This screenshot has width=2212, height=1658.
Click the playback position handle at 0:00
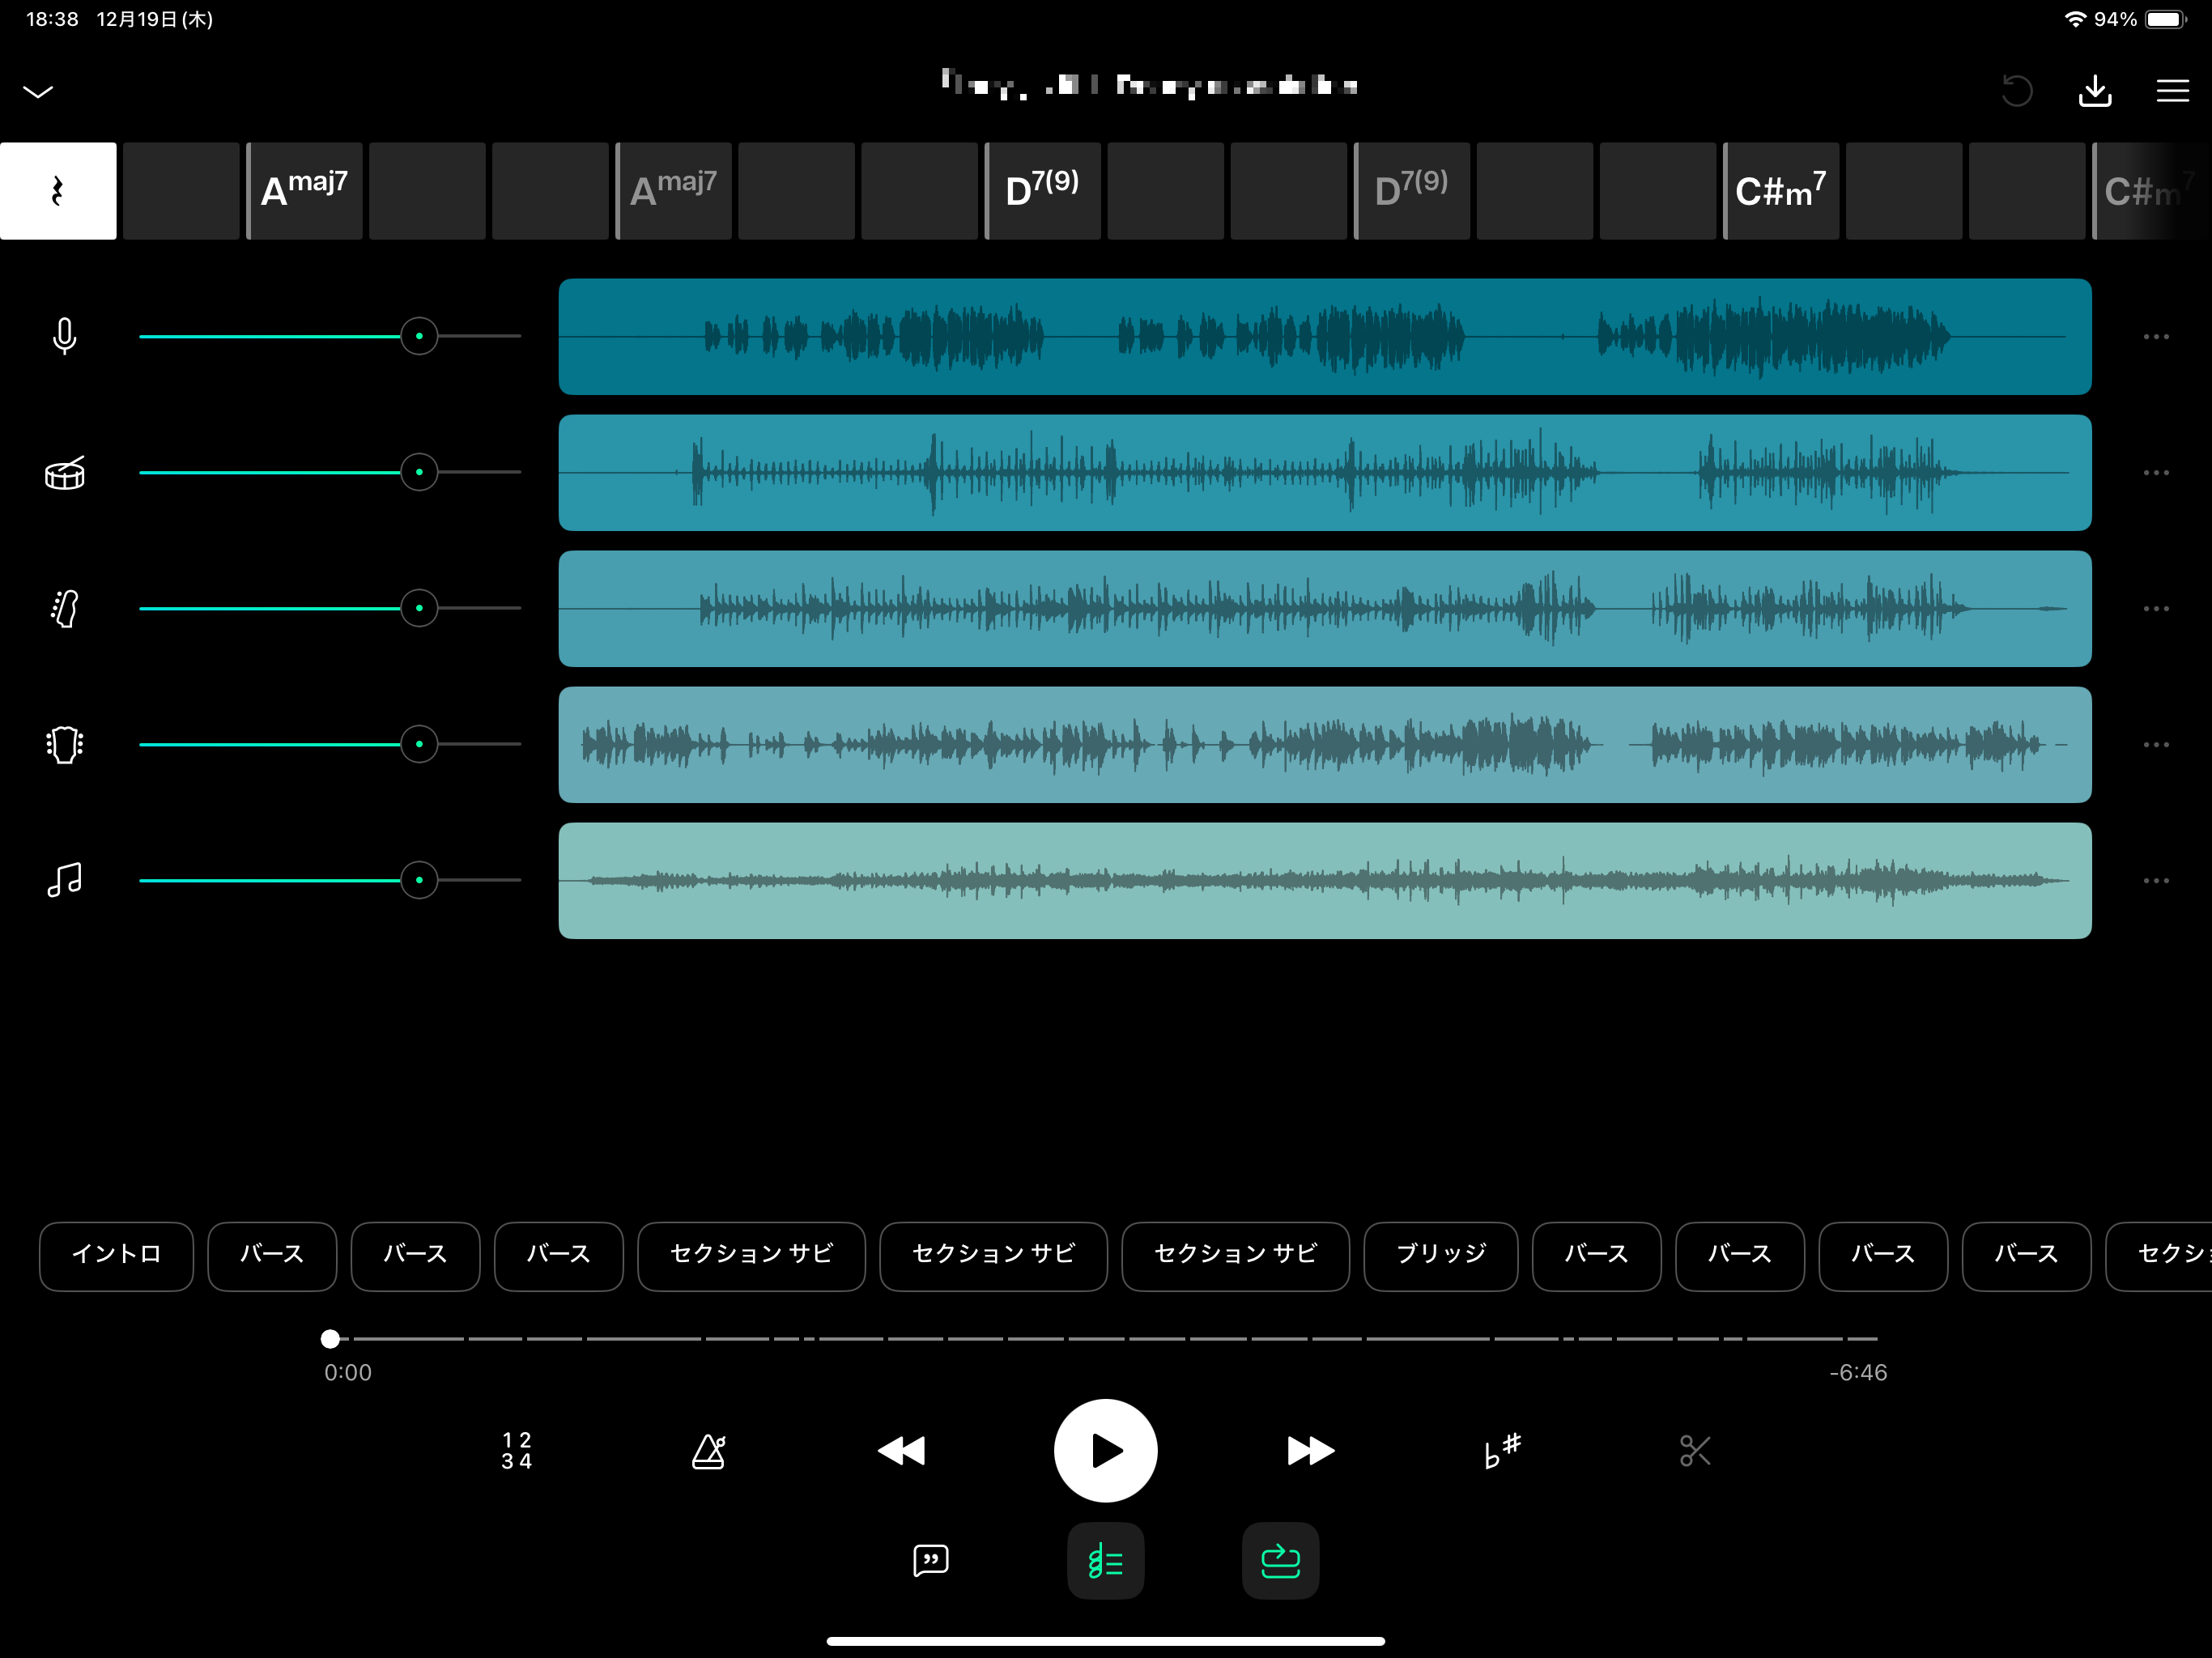coord(330,1338)
